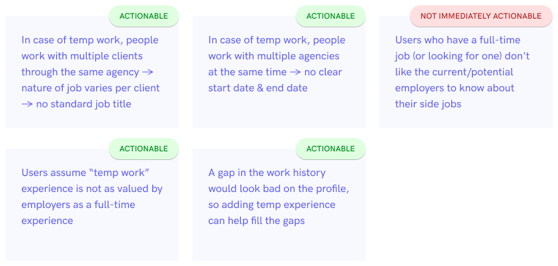558x266 pixels.
Task: Select ACTIONABLE badge above multiple clients card
Action: click(x=144, y=16)
